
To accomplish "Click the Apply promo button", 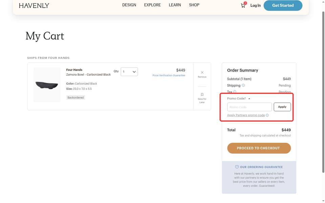I will coord(282,107).
